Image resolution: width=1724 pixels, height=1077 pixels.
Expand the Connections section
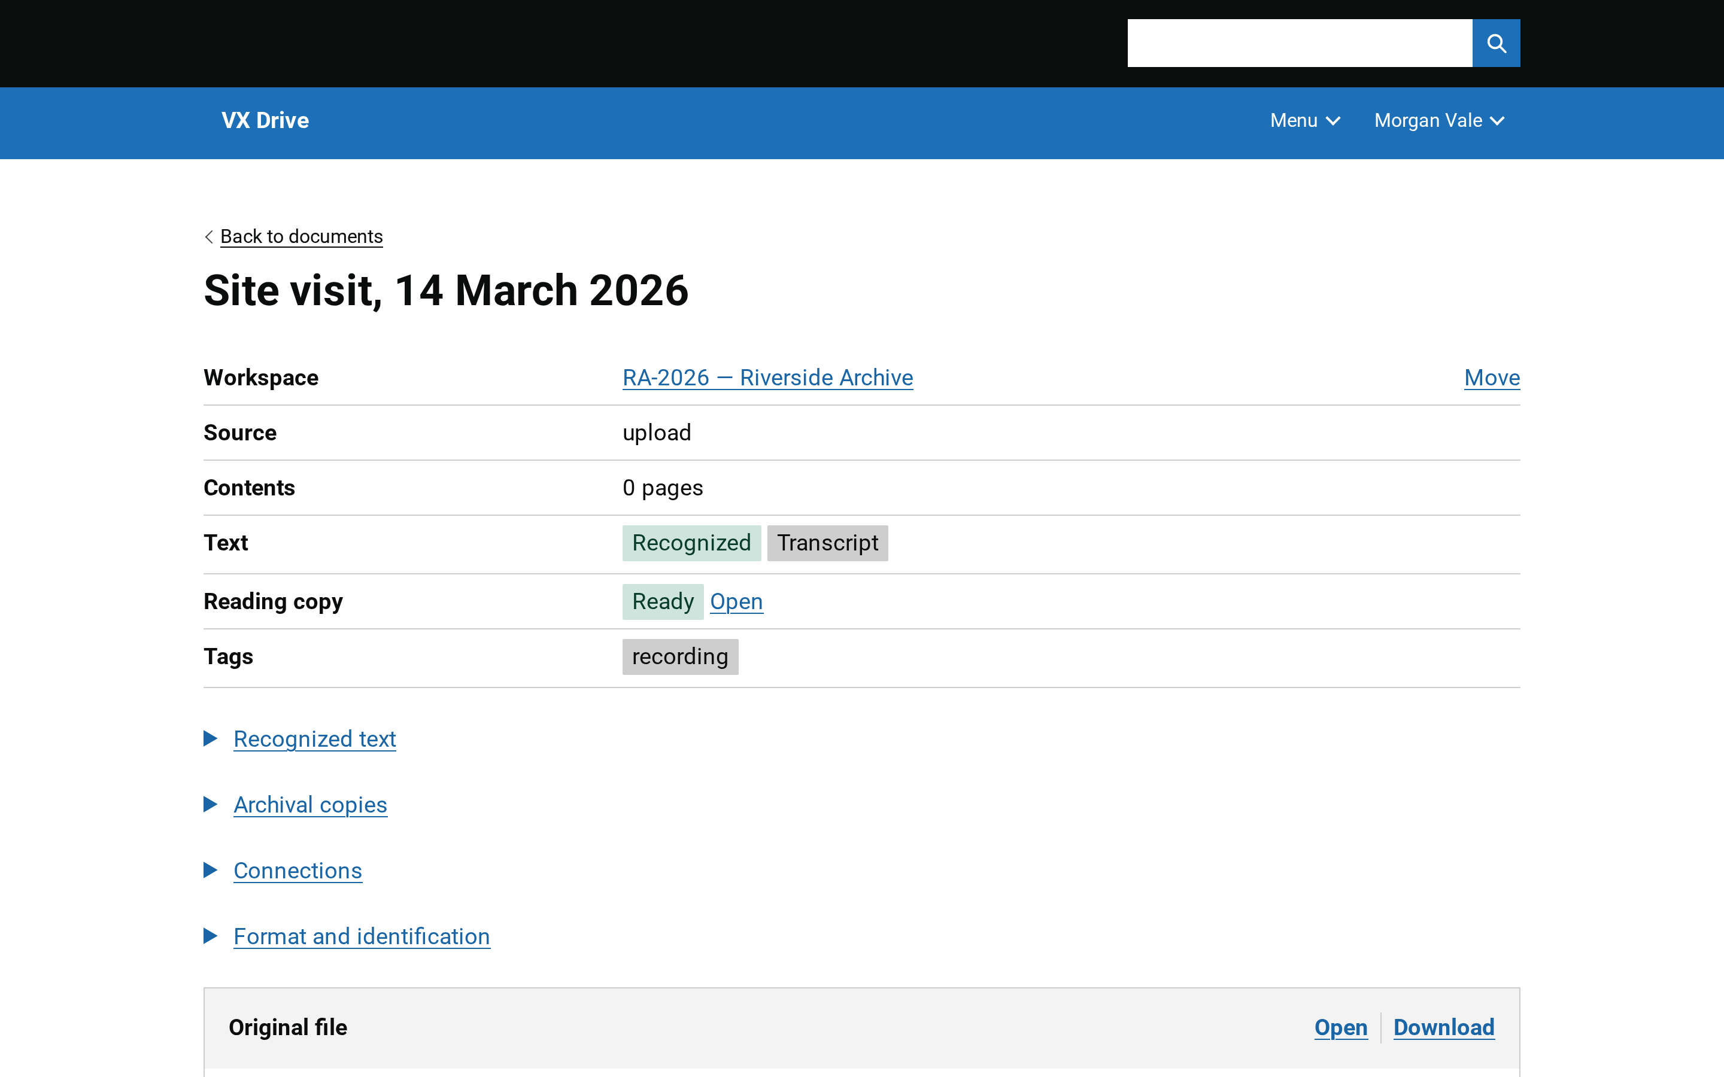click(x=298, y=871)
